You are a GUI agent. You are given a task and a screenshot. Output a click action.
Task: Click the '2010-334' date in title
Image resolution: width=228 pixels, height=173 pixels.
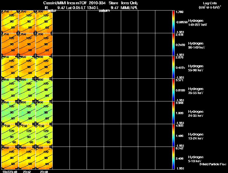[x=97, y=3]
